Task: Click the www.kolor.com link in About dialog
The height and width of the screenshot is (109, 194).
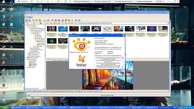Action: click(x=83, y=52)
